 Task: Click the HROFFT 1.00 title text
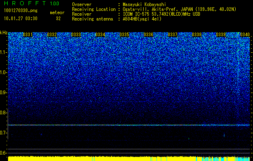tap(31, 3)
